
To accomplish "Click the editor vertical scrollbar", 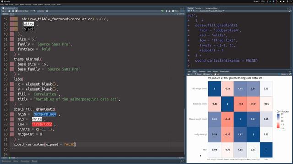I will [x=184, y=131].
